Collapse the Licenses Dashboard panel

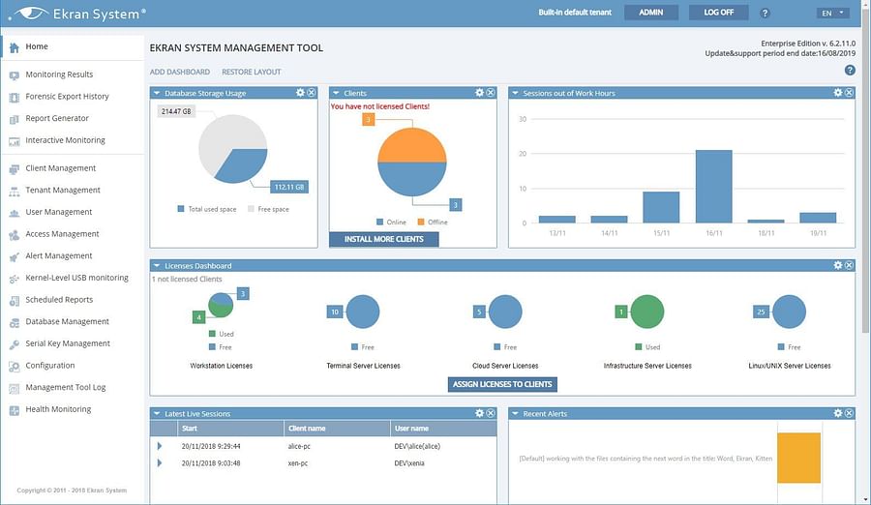point(158,265)
